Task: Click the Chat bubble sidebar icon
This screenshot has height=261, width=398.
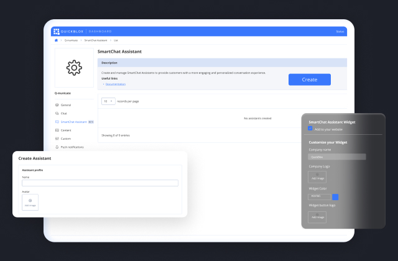Action: tap(57, 113)
